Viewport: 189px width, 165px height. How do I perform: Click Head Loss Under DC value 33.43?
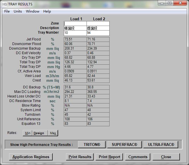98,96
